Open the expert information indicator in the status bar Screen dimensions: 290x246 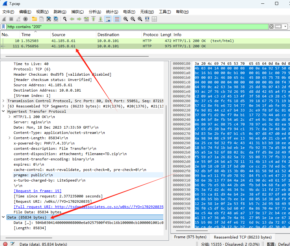[5, 244]
